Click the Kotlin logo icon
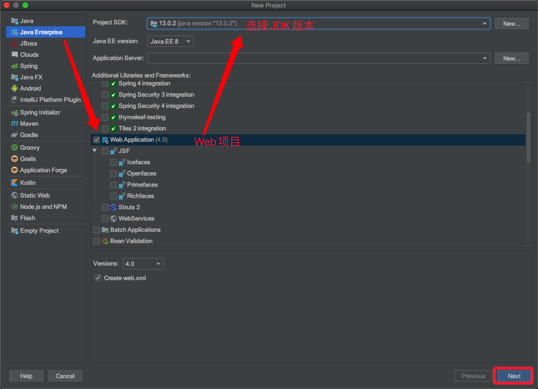This screenshot has width=538, height=389. click(15, 183)
